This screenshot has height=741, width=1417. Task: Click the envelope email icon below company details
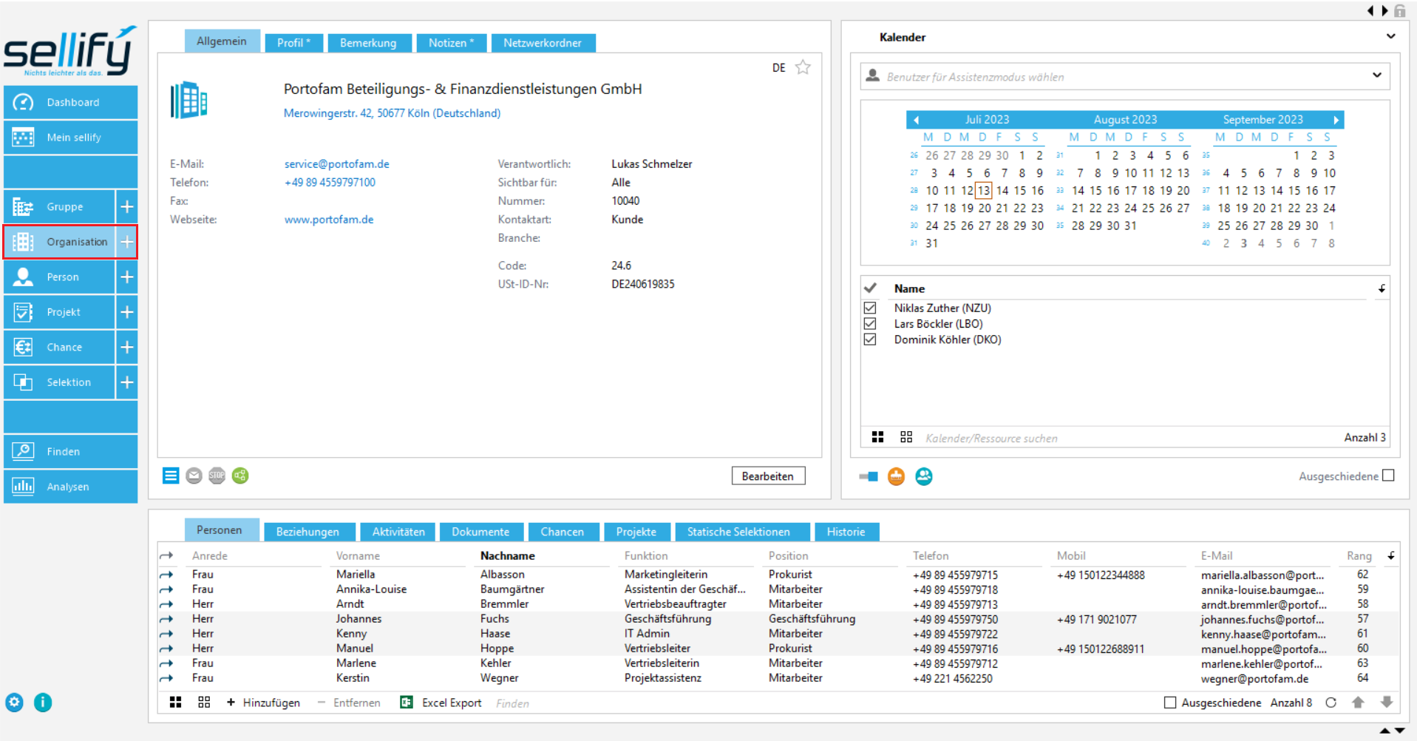[194, 476]
